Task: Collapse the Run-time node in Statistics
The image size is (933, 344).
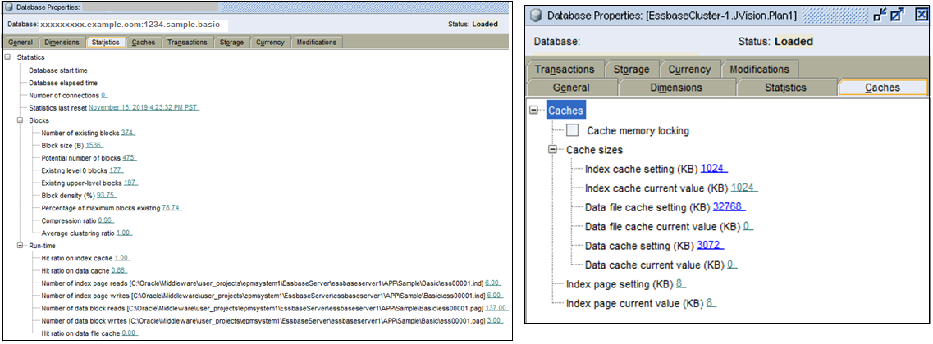Action: click(x=20, y=246)
